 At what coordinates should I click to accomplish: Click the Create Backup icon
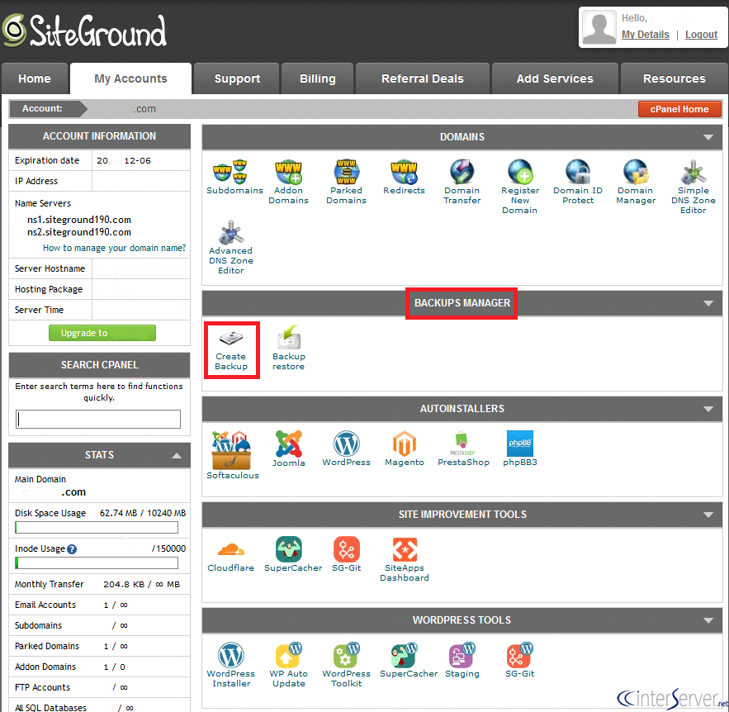tap(231, 345)
